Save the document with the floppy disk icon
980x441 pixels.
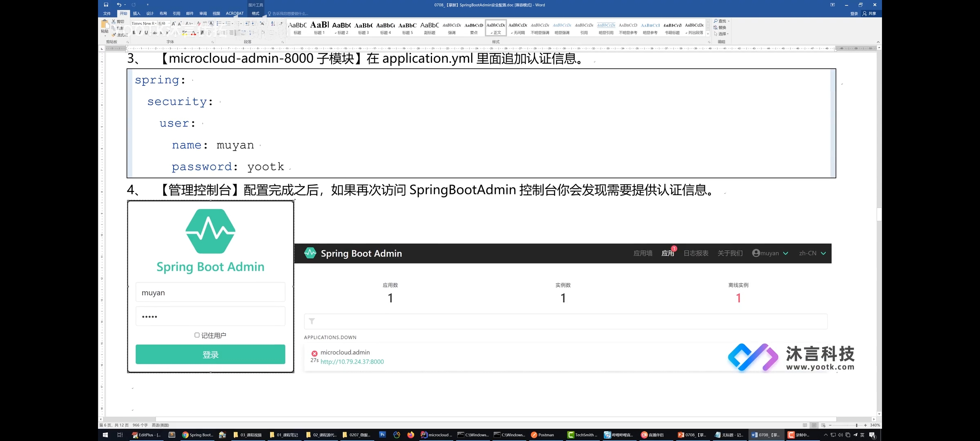click(106, 5)
